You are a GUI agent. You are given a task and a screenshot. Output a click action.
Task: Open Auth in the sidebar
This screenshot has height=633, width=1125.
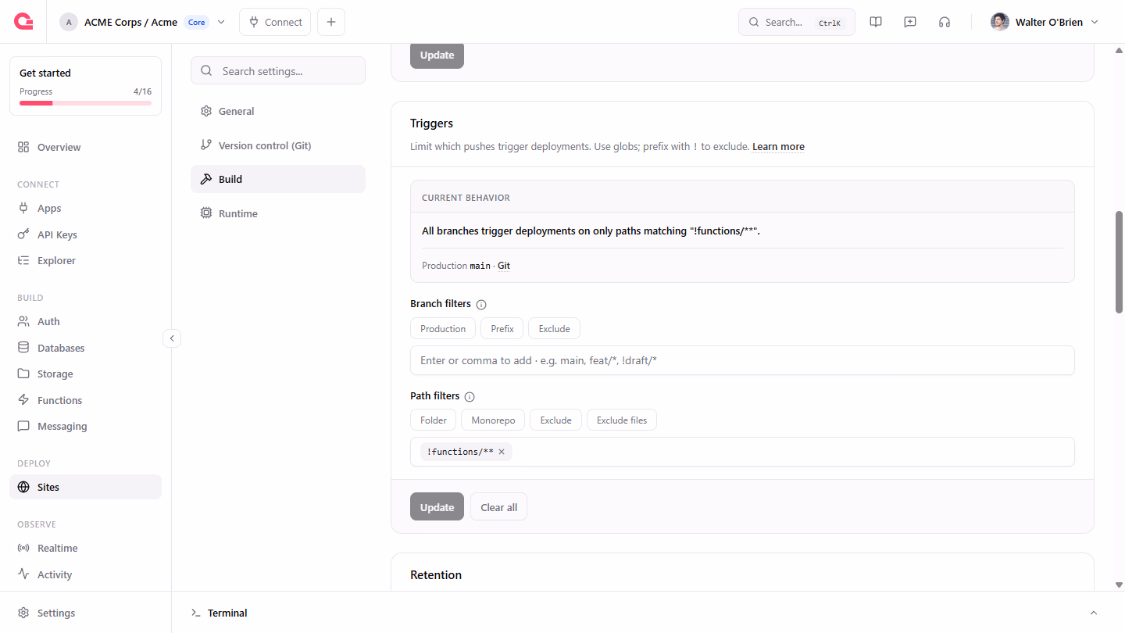coord(85,321)
